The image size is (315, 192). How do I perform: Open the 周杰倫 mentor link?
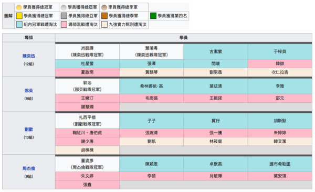pos(29,168)
